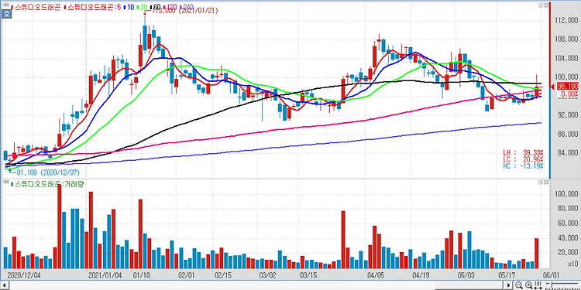
Task: Click the 04/05 date axis label
Action: click(x=376, y=275)
